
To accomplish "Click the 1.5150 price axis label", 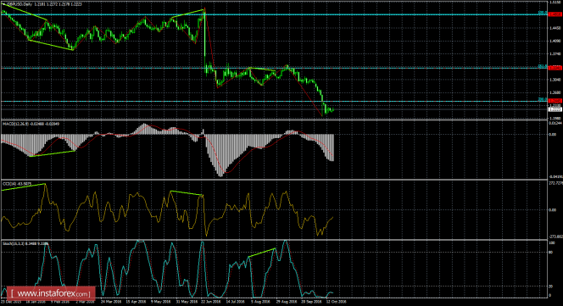I will [555, 3].
